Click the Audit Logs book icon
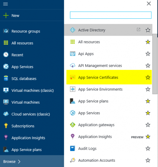 (73, 148)
